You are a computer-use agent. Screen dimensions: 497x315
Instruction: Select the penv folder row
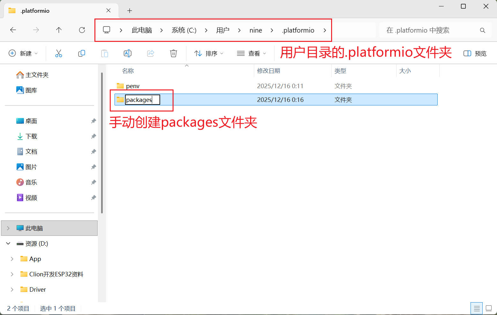(x=276, y=86)
